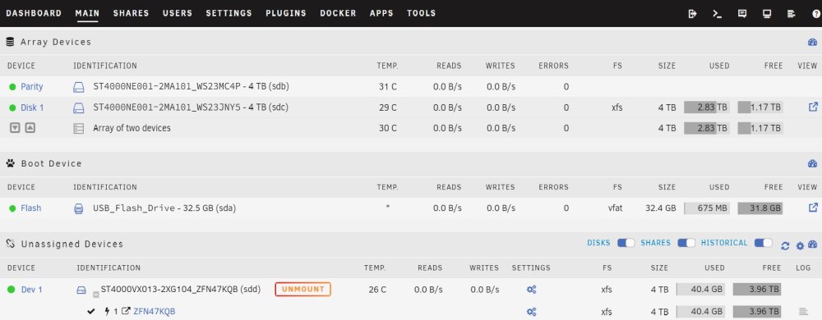Open Unassigned Devices settings gear

pos(800,246)
